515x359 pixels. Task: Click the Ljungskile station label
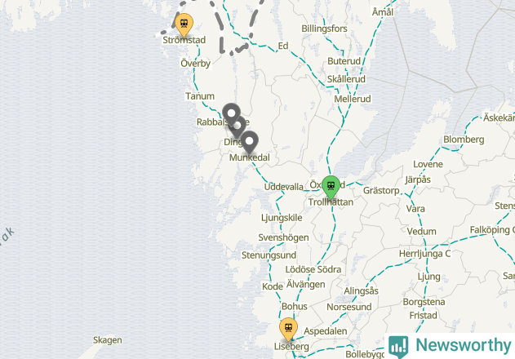282,218
